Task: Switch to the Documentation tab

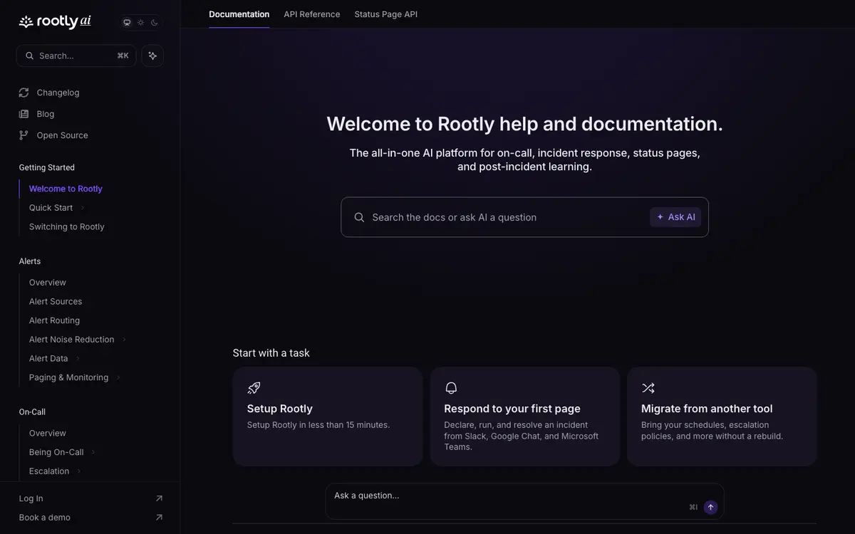Action: 239,14
